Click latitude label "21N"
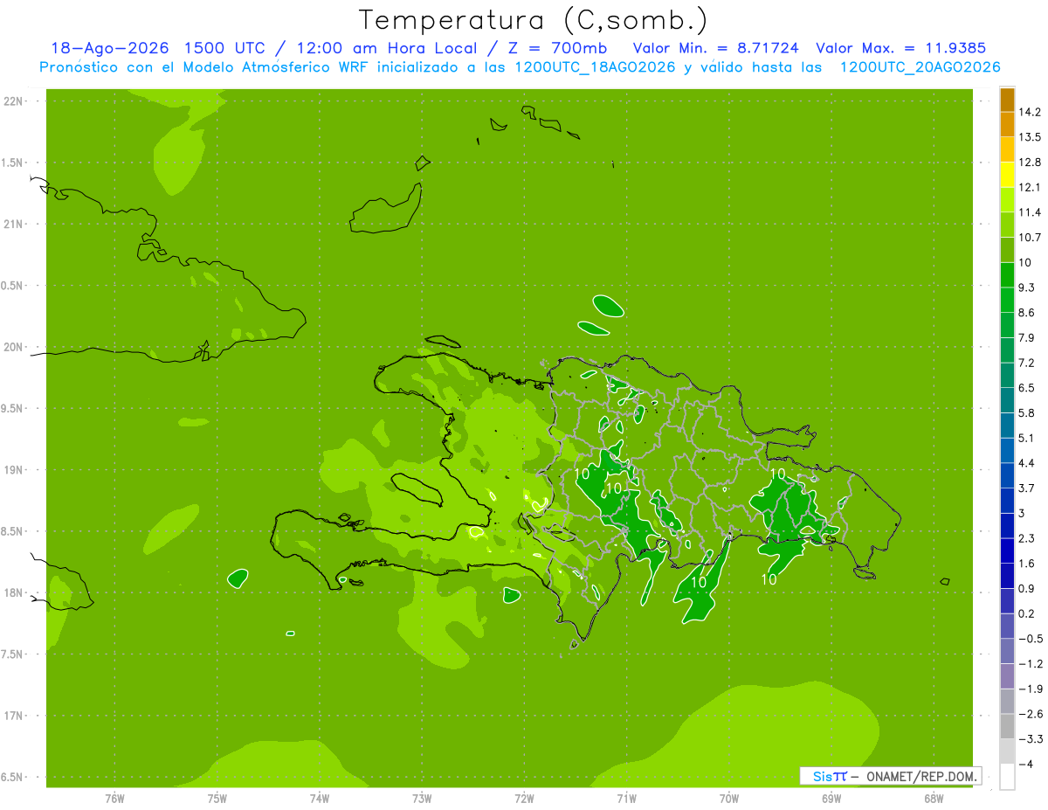Image resolution: width=1048 pixels, height=810 pixels. point(14,225)
